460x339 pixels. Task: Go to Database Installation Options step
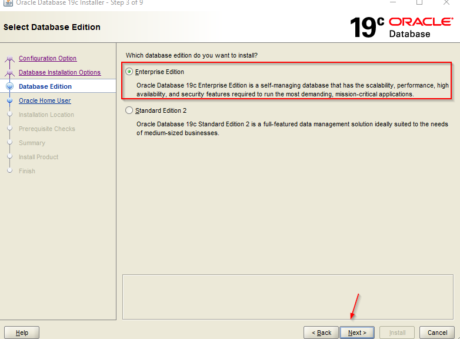[x=59, y=72]
